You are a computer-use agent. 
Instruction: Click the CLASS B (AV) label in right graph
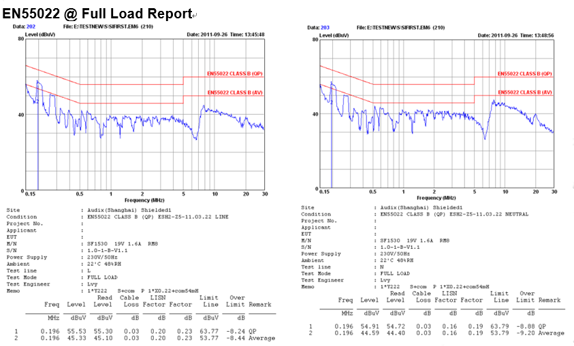pos(524,92)
